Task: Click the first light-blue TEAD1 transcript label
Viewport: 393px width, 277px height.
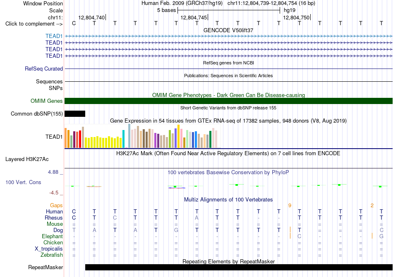Action: pyautogui.click(x=54, y=36)
